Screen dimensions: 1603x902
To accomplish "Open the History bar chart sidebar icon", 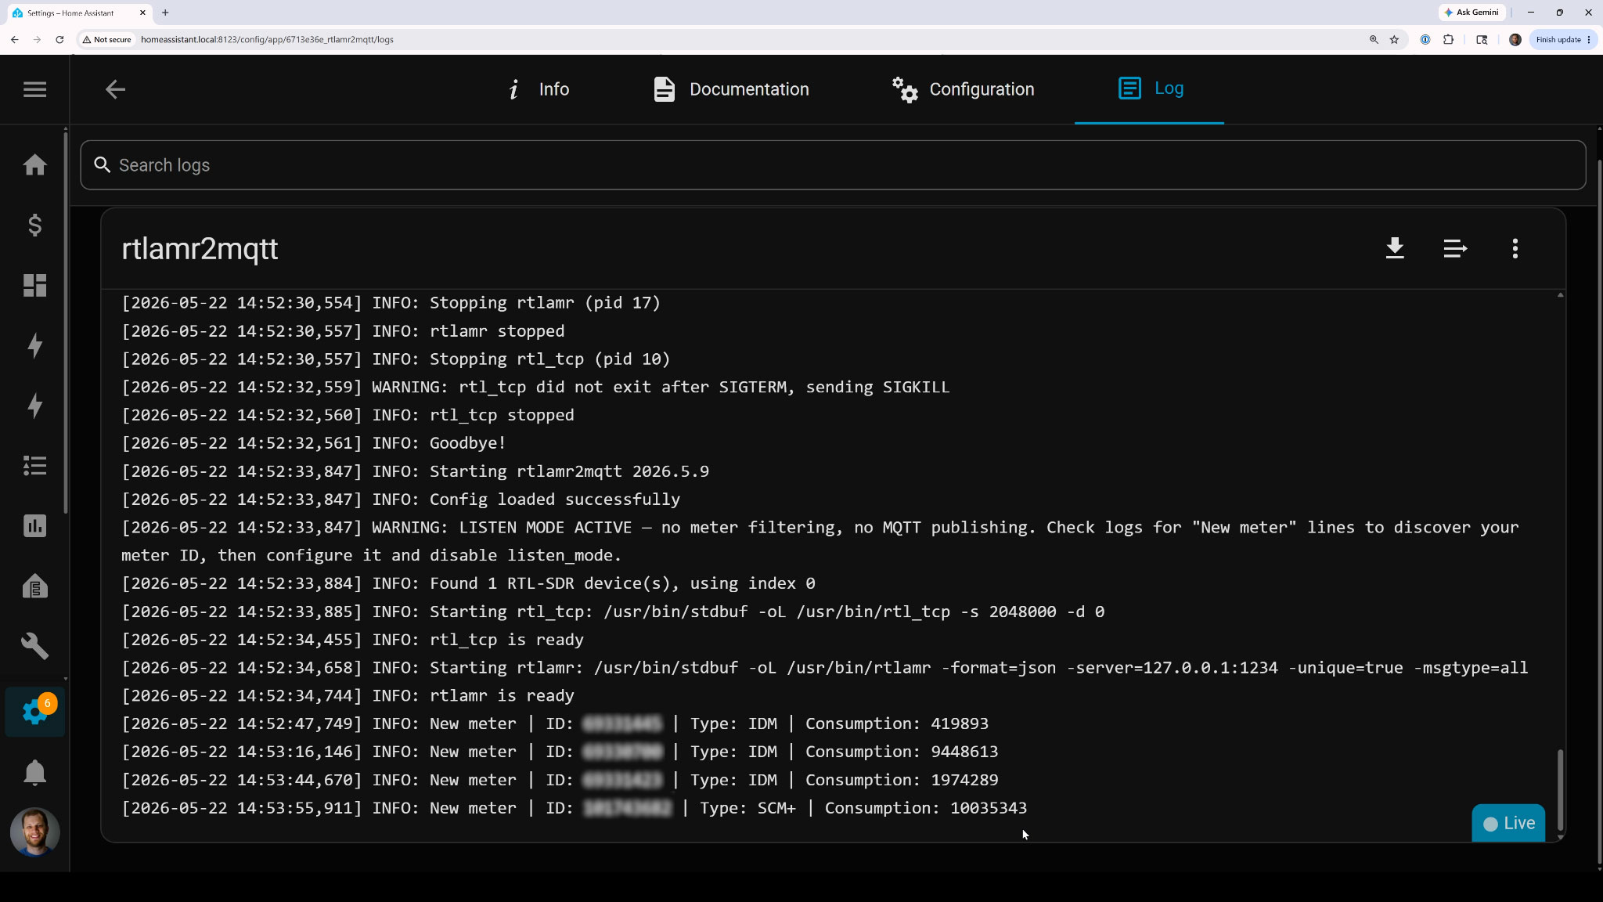I will click(34, 526).
